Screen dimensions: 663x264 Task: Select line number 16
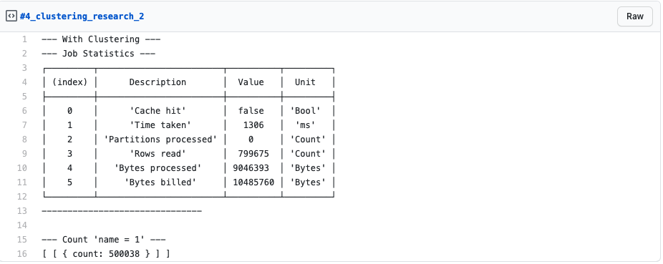pyautogui.click(x=22, y=254)
